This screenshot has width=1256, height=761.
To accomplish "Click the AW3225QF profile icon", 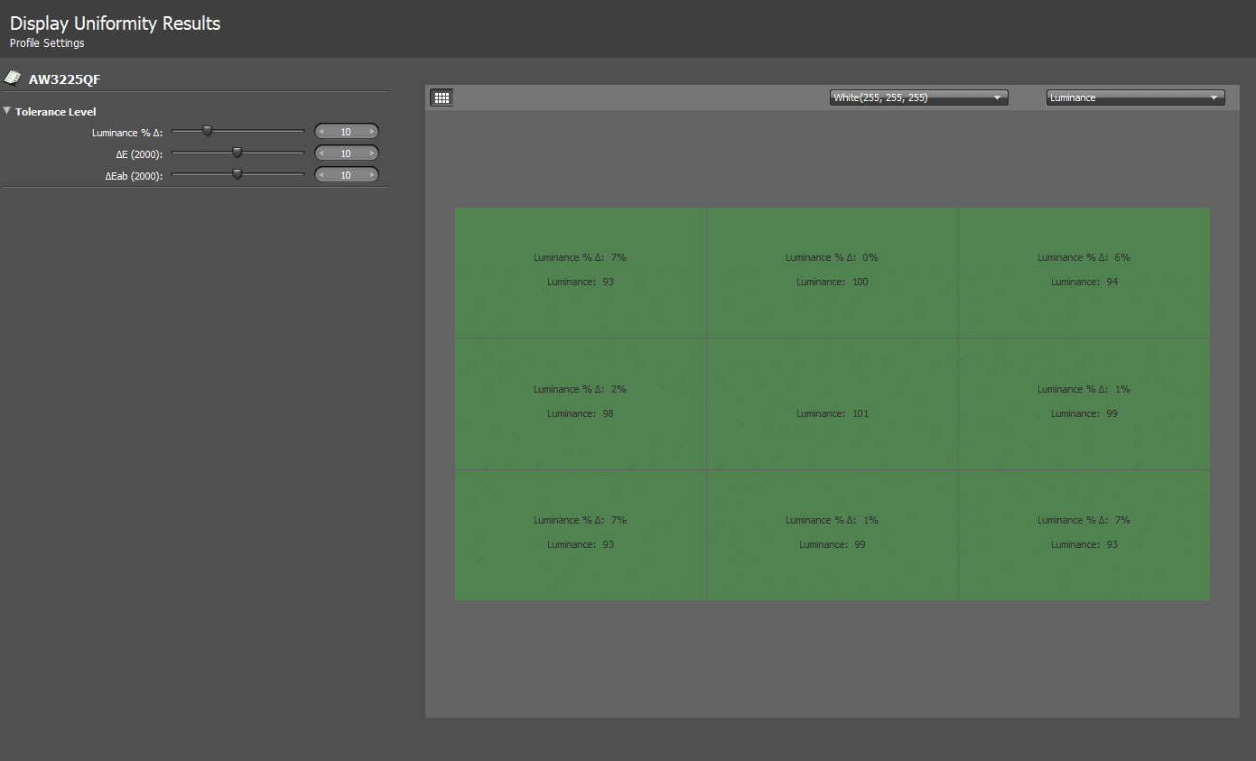I will [x=13, y=79].
